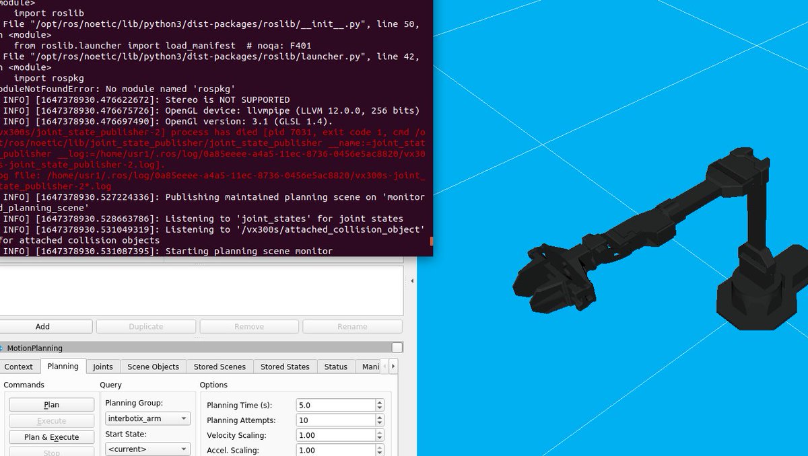The image size is (808, 456).
Task: Click the Velocity Scaling input field
Action: click(x=335, y=436)
